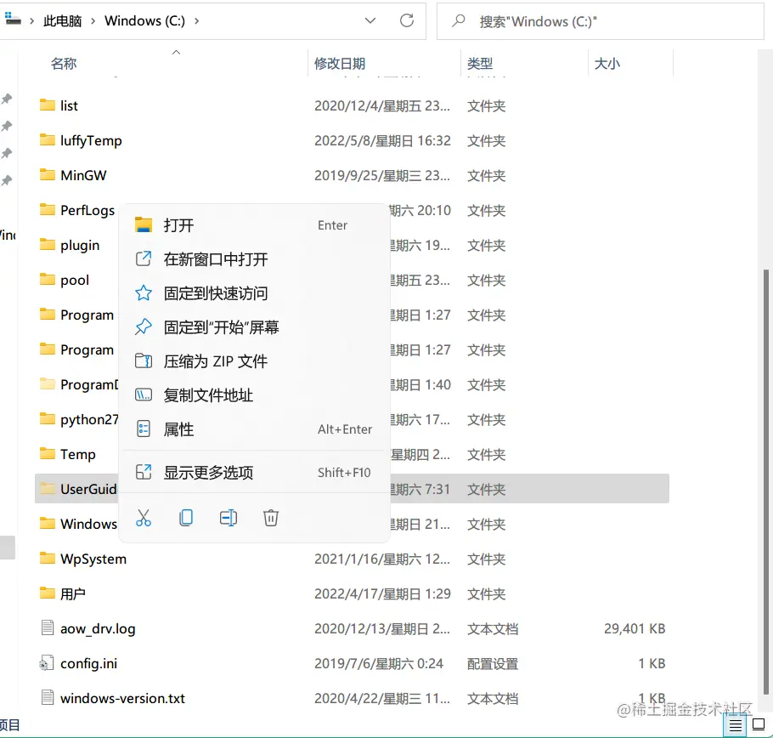The image size is (773, 738).
Task: Click the luffyTemp folder icon
Action: pos(48,140)
